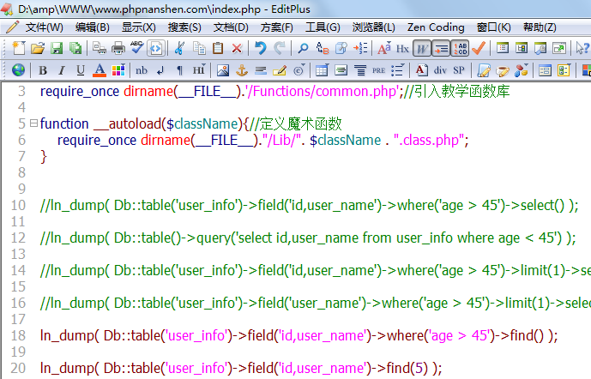
Task: Cut selection with the scissors icon
Action: 179,48
